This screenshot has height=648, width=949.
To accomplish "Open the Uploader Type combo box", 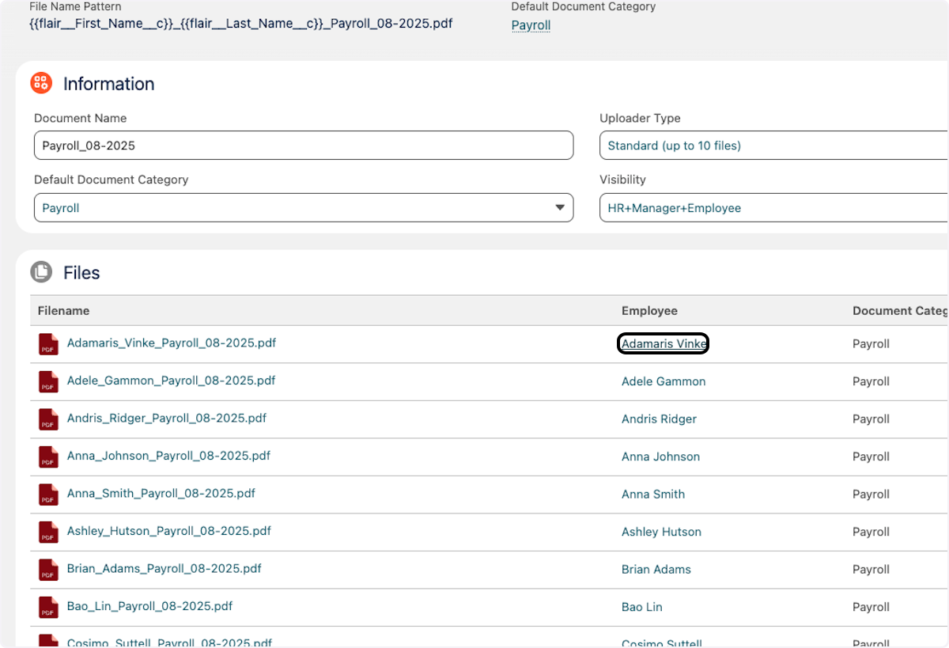I will pos(773,146).
